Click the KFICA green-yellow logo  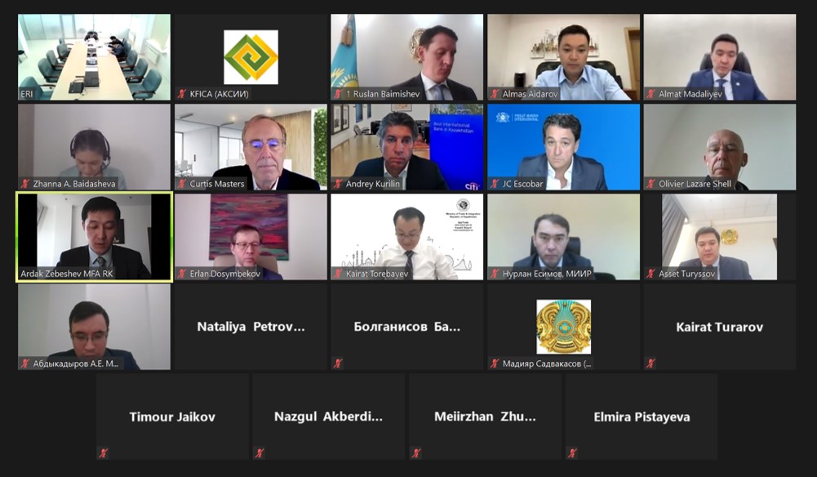(x=251, y=57)
